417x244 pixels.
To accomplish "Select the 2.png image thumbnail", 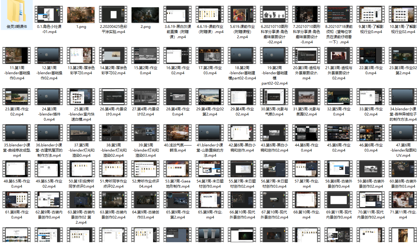I will (145, 15).
